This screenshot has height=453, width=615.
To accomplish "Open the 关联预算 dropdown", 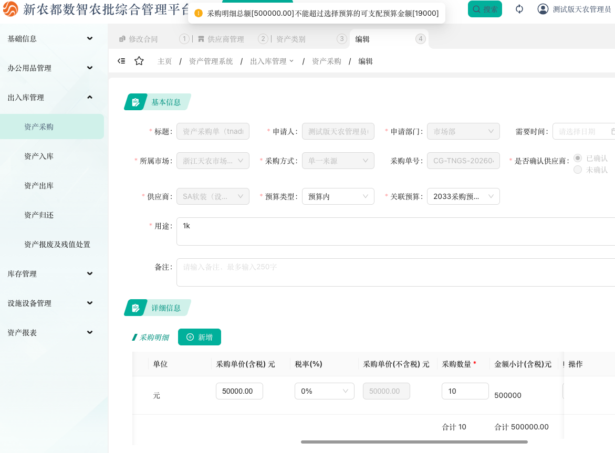I will point(463,196).
